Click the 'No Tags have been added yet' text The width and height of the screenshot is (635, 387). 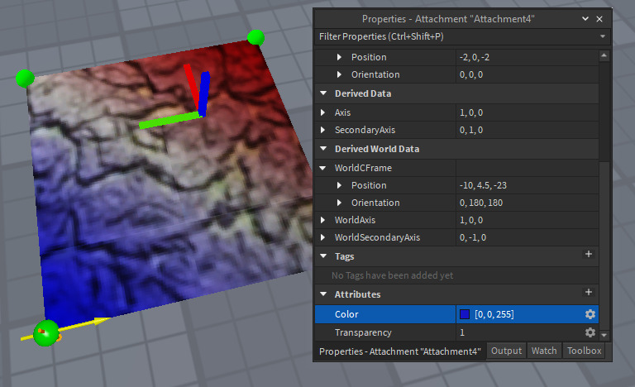[392, 275]
